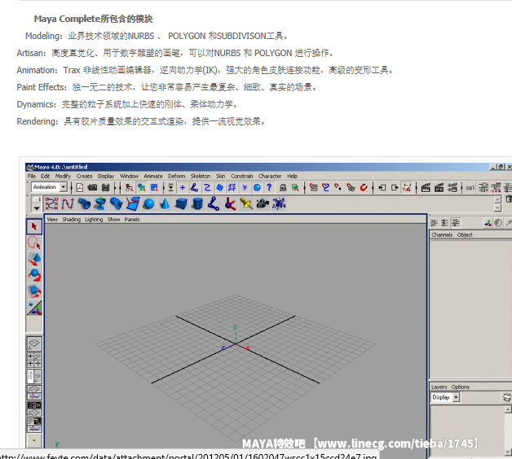Expand the selection mask menu arrow
The image size is (512, 459).
[x=170, y=187]
